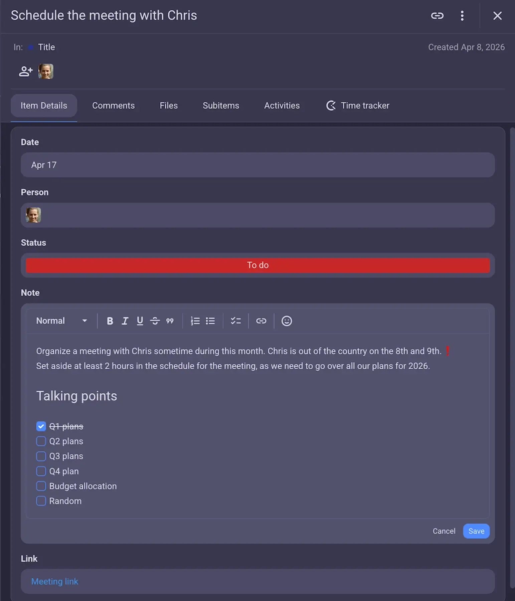Open the Apr 17 date field
515x601 pixels.
[258, 165]
